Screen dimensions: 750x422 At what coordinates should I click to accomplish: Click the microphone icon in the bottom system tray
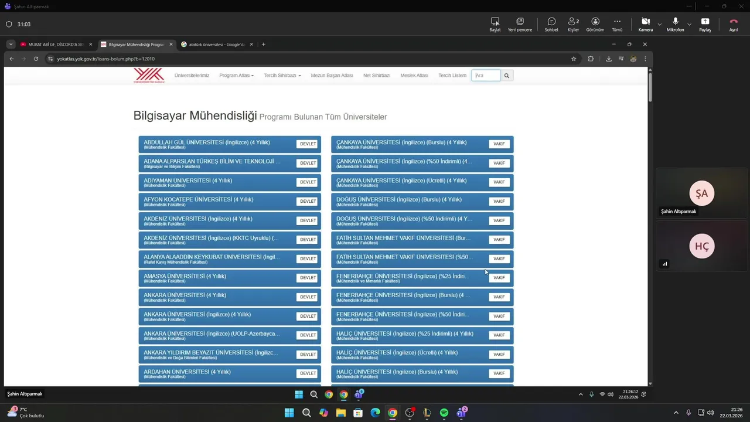point(688,413)
